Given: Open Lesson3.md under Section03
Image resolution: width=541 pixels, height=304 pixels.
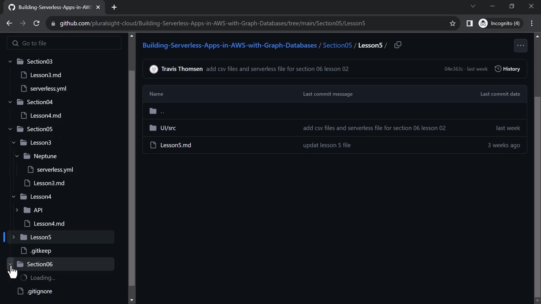Looking at the screenshot, I should (x=46, y=75).
